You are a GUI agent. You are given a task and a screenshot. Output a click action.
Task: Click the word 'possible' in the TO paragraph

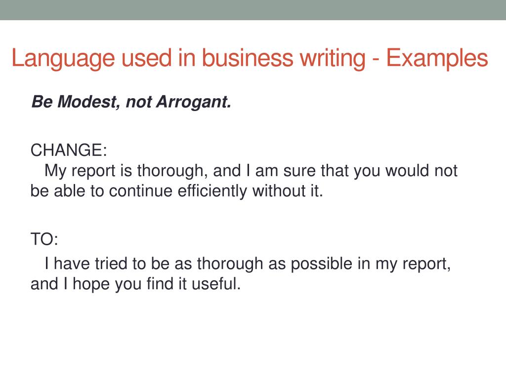click(321, 265)
